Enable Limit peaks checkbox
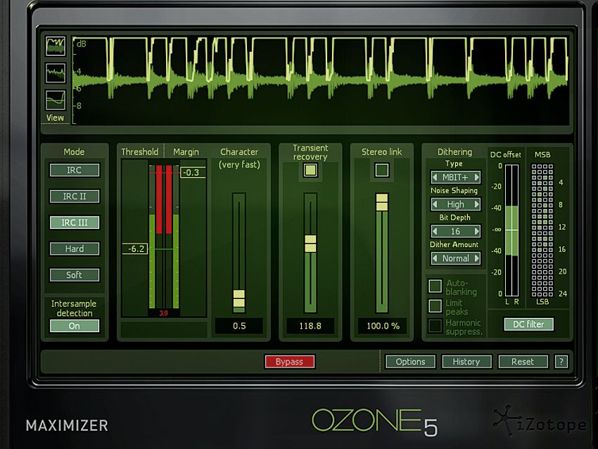Image resolution: width=598 pixels, height=449 pixels. 435,305
